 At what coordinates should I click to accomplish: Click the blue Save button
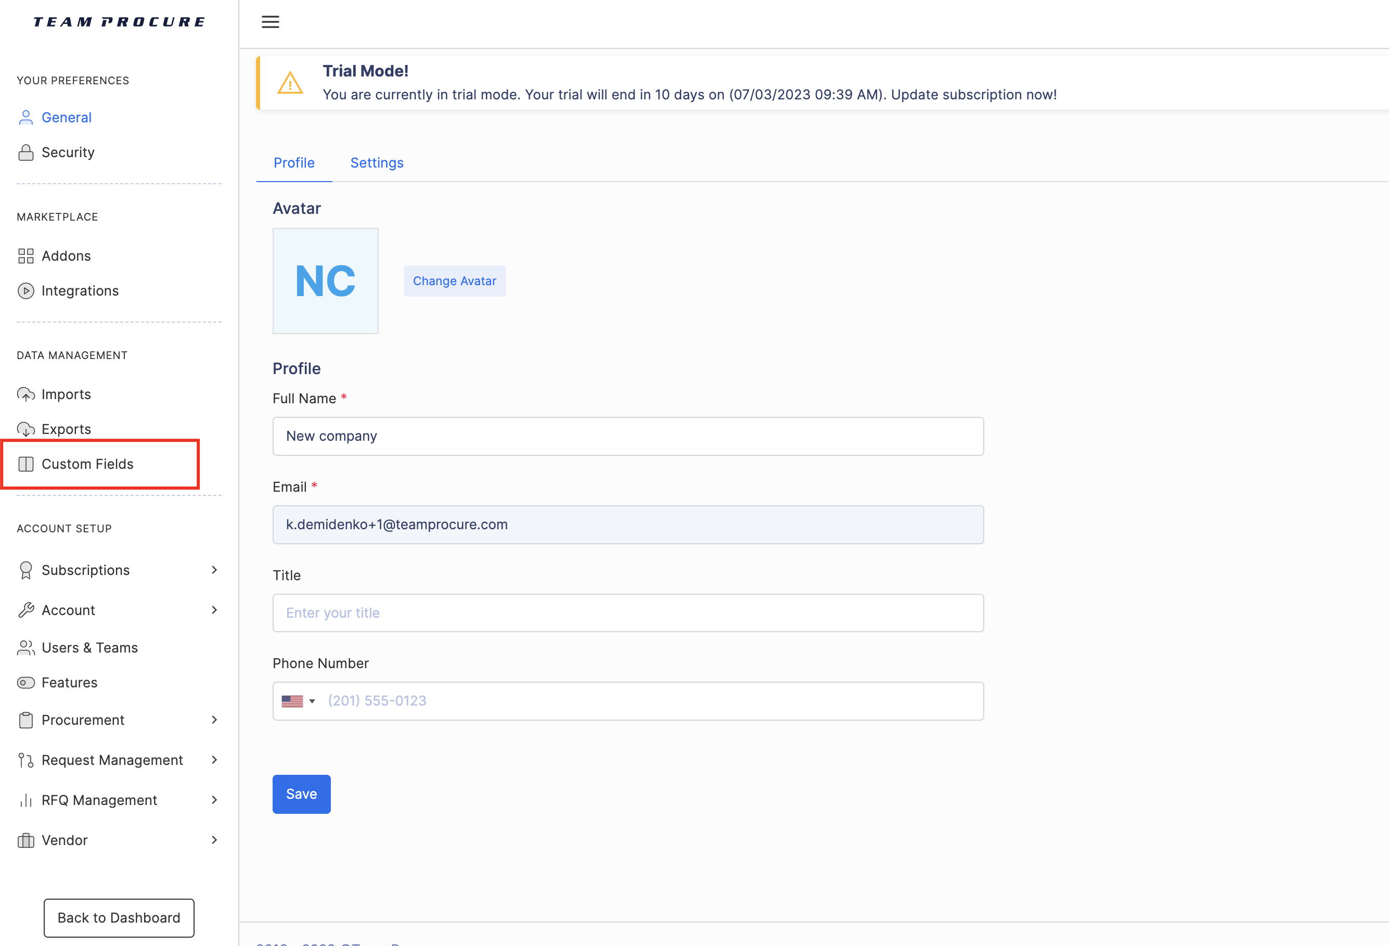(301, 794)
